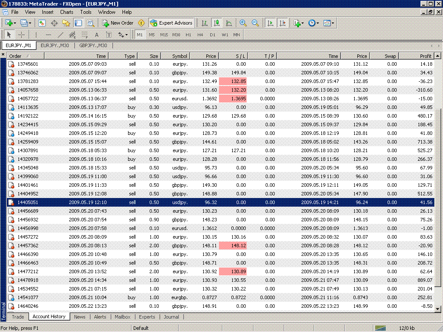
Task: Click the history scrollbar up arrow
Action: (438, 56)
